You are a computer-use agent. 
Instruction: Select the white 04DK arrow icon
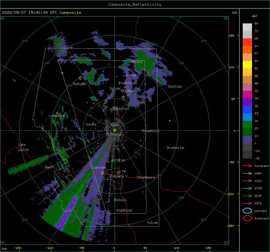247,173
